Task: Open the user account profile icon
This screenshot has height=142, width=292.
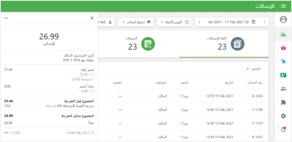Action: [x=283, y=19]
